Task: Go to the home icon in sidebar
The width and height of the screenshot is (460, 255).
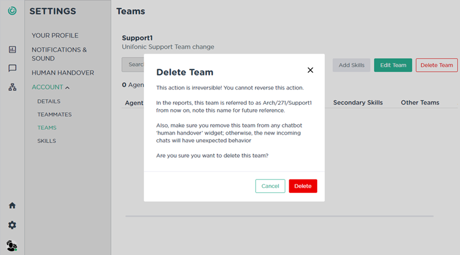Action: (x=12, y=205)
